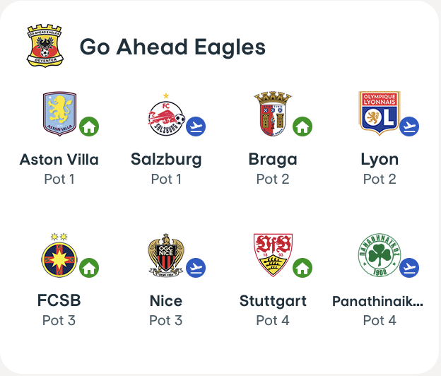441x376 pixels.
Task: Click the Stuttgart club crest
Action: [x=272, y=254]
